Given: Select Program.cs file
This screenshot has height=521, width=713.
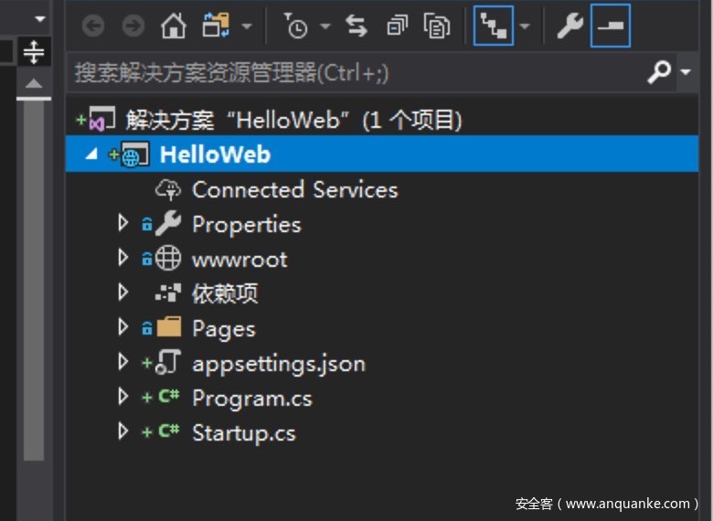Looking at the screenshot, I should click(251, 398).
